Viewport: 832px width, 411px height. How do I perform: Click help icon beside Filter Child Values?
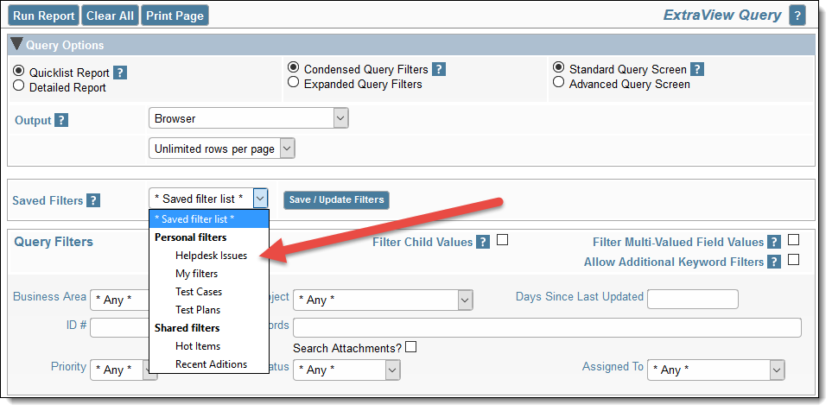(482, 243)
